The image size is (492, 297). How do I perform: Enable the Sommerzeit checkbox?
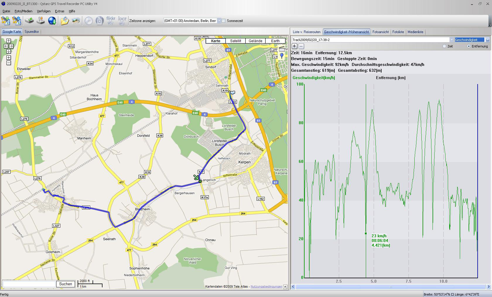tap(224, 21)
